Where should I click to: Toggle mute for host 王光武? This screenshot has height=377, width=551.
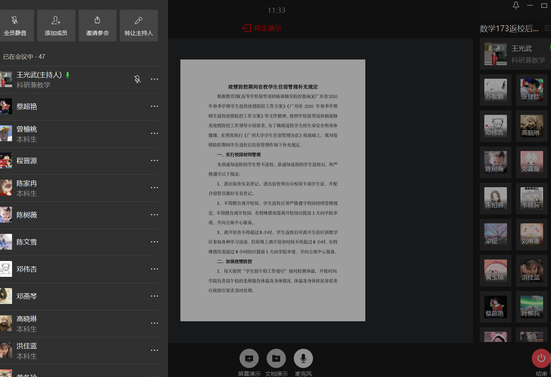(137, 79)
